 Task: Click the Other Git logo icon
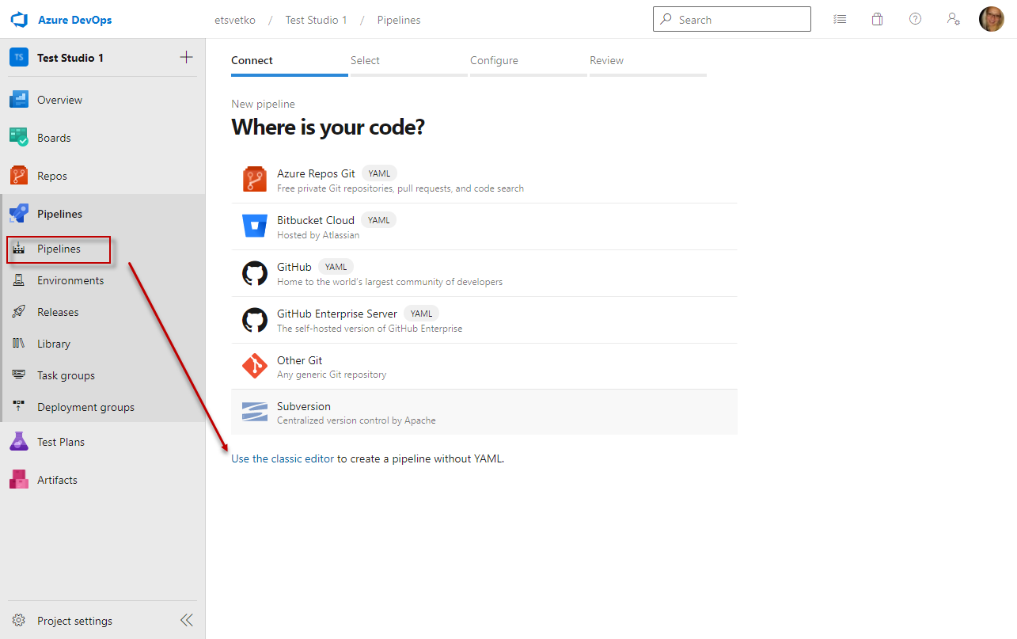coord(255,366)
